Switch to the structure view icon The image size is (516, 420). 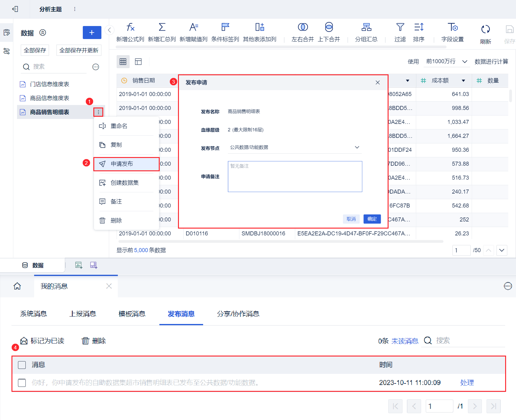pyautogui.click(x=138, y=62)
